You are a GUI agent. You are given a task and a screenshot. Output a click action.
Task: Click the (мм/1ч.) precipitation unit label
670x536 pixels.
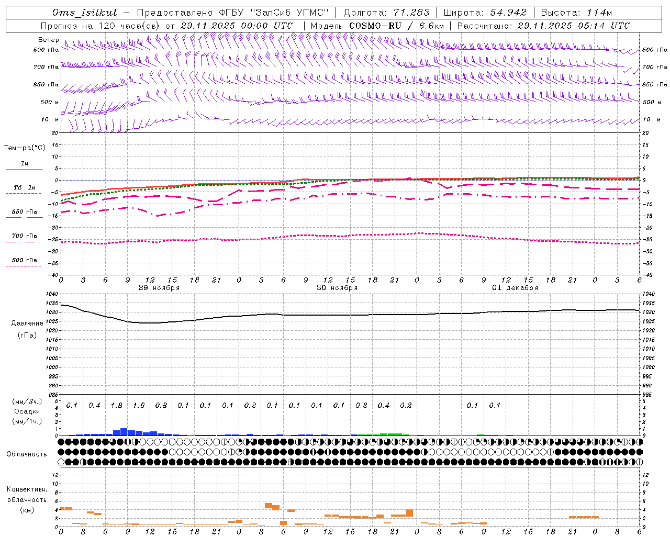tap(27, 421)
